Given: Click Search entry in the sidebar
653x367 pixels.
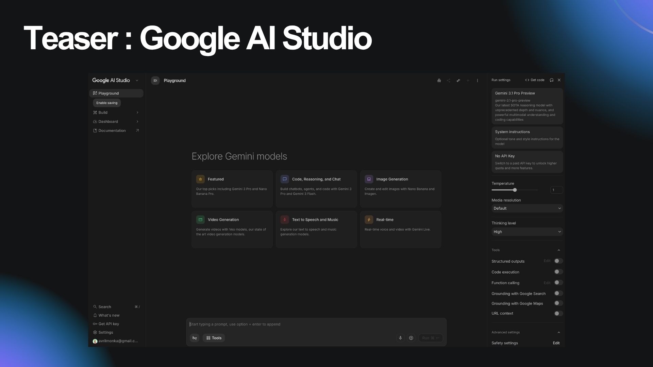Looking at the screenshot, I should pyautogui.click(x=116, y=307).
